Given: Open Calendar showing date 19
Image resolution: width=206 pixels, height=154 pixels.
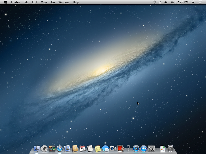Looking at the screenshot, I should coord(82,148).
